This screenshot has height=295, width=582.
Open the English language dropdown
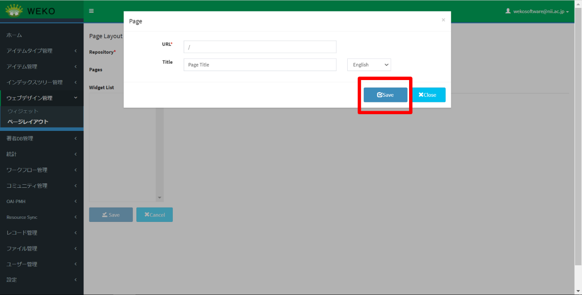[x=369, y=65]
